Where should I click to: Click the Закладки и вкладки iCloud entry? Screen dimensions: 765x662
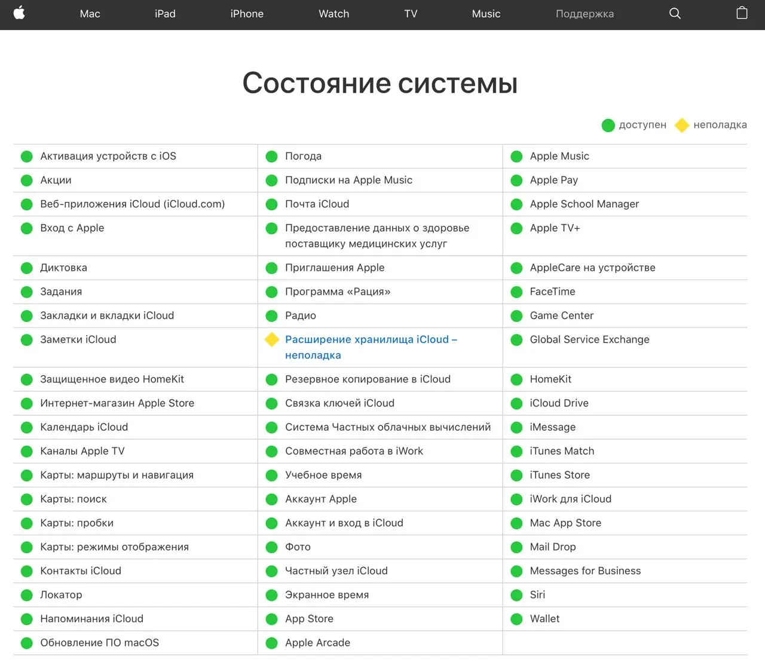[x=107, y=315]
